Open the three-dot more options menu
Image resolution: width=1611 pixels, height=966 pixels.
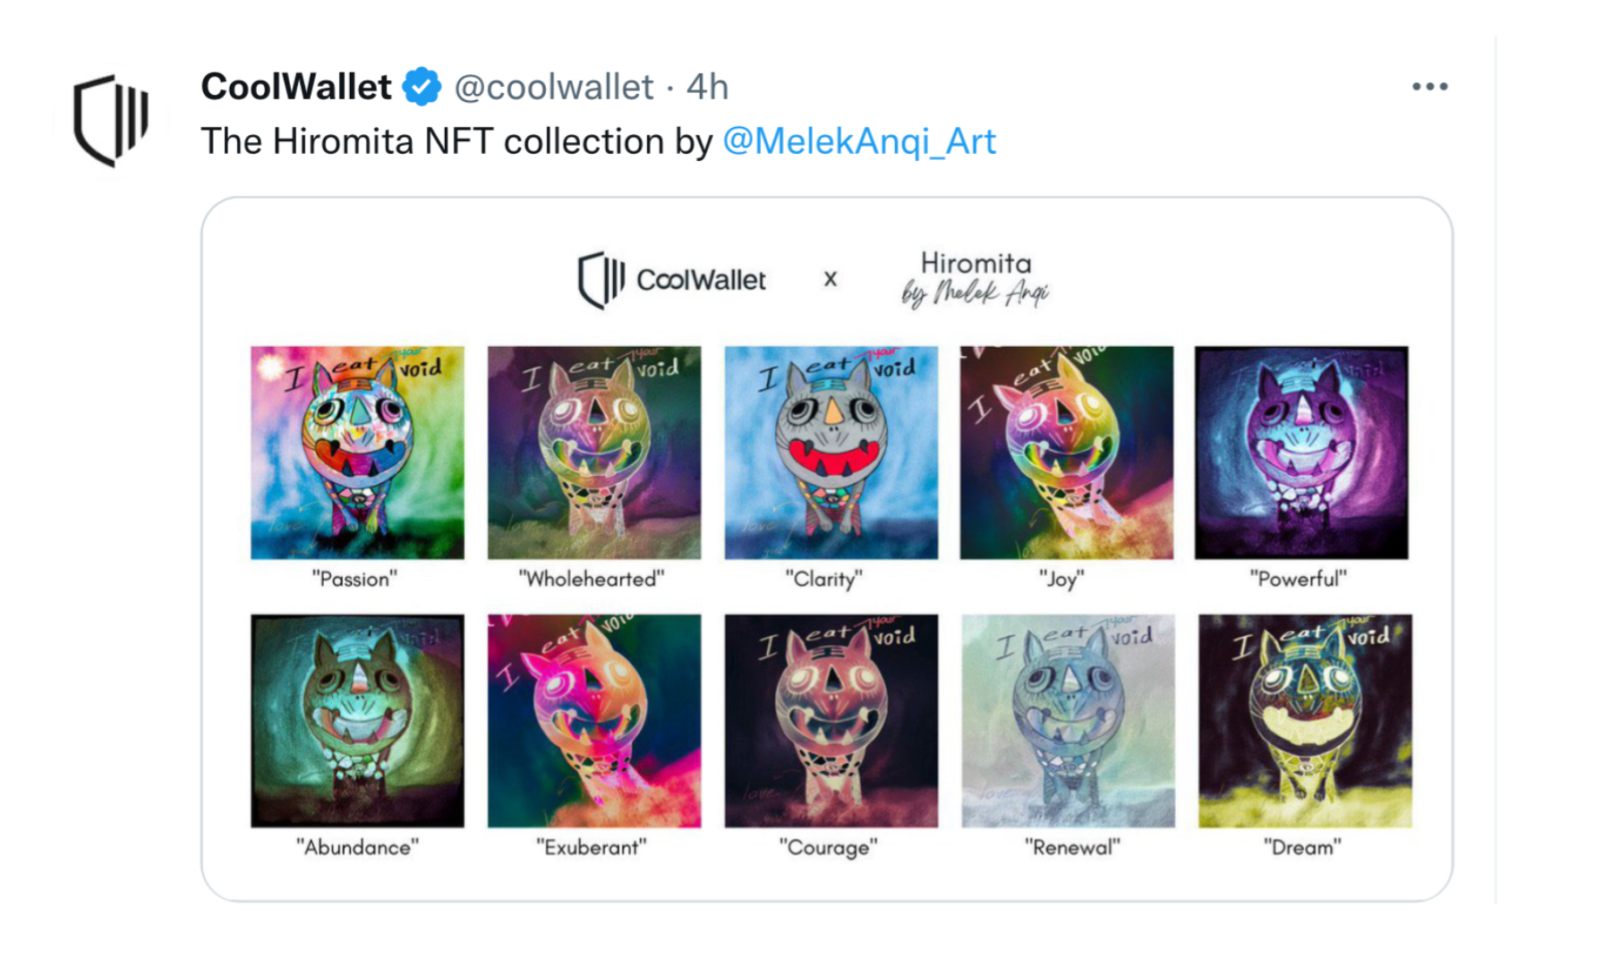point(1429,87)
